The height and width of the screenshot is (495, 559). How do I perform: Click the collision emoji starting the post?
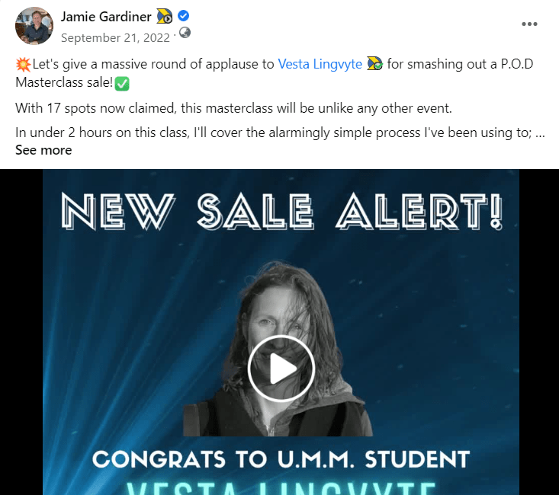pos(24,65)
